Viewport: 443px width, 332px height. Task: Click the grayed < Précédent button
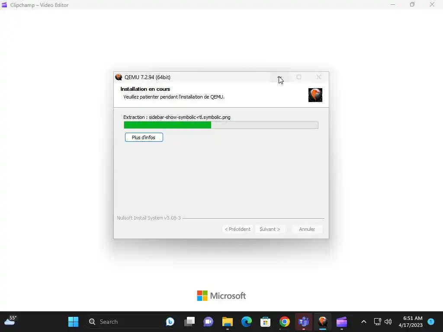[238, 229]
